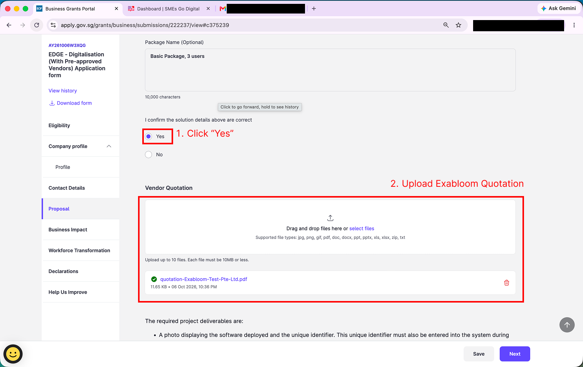This screenshot has height=367, width=583.
Task: Click the Next button
Action: coord(515,354)
